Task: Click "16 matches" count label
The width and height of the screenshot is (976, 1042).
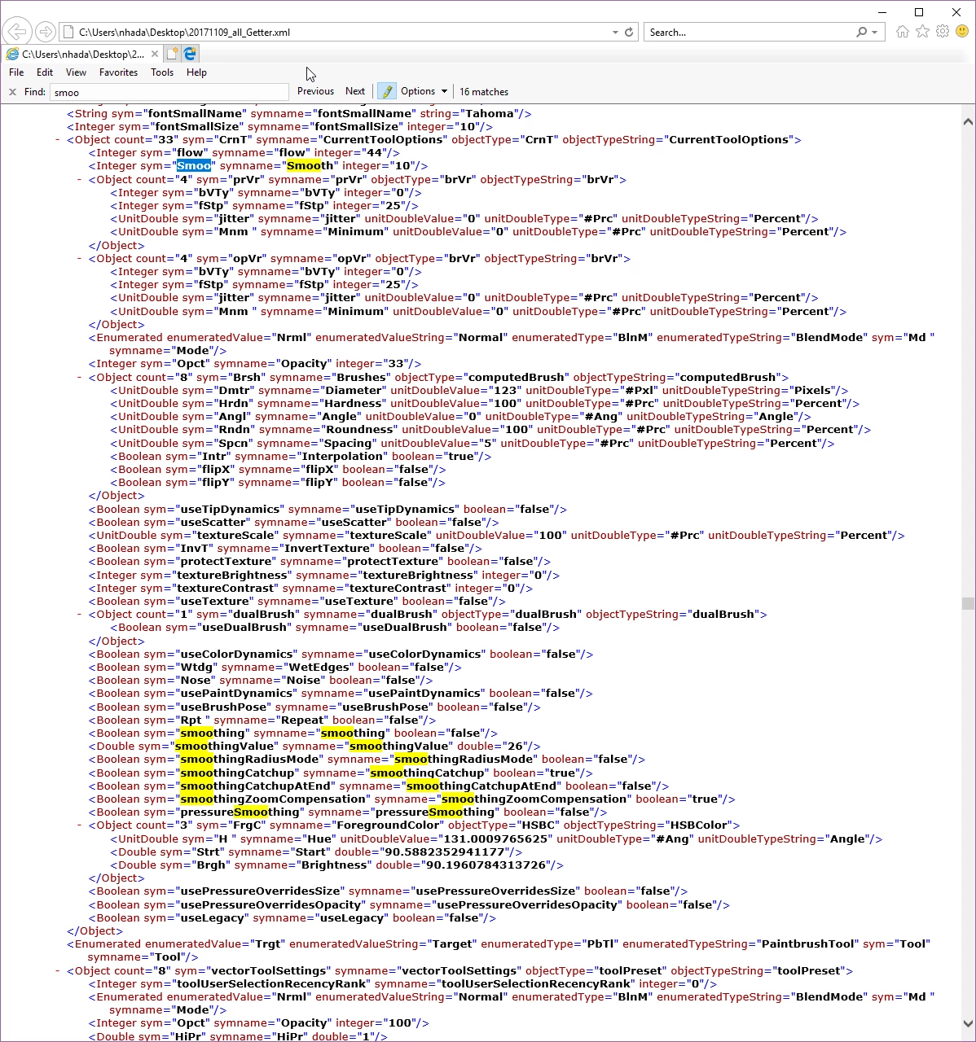Action: (484, 92)
